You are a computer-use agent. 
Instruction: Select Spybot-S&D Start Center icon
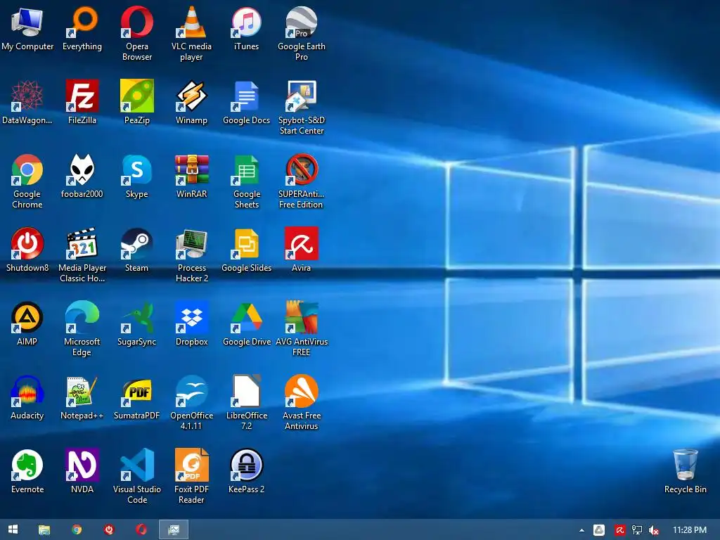point(301,108)
